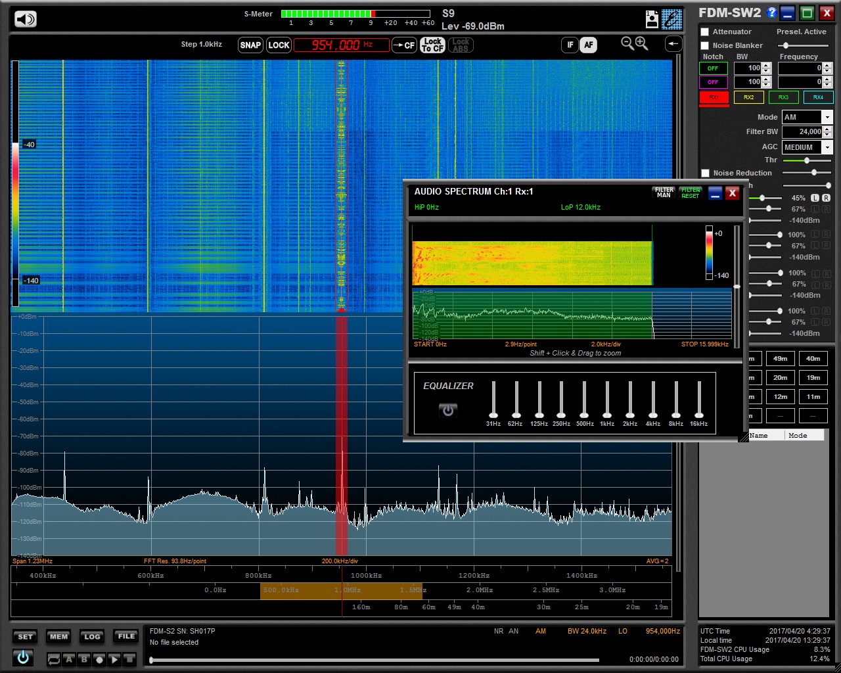
Task: Open the MEM memory button
Action: pyautogui.click(x=58, y=636)
